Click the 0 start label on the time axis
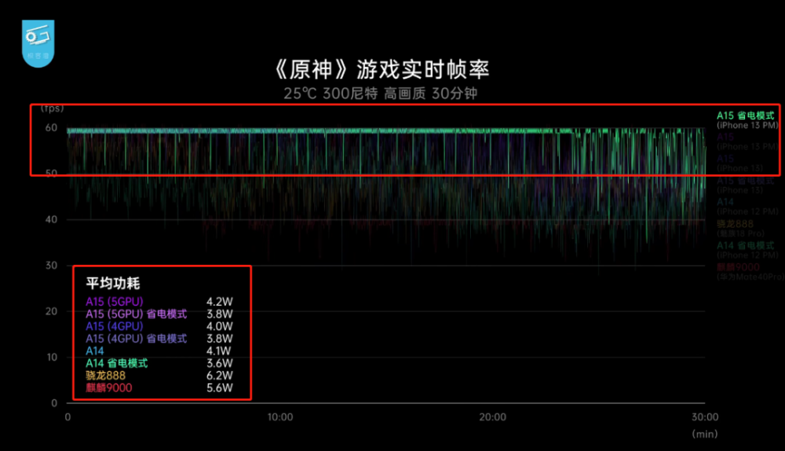 point(68,417)
